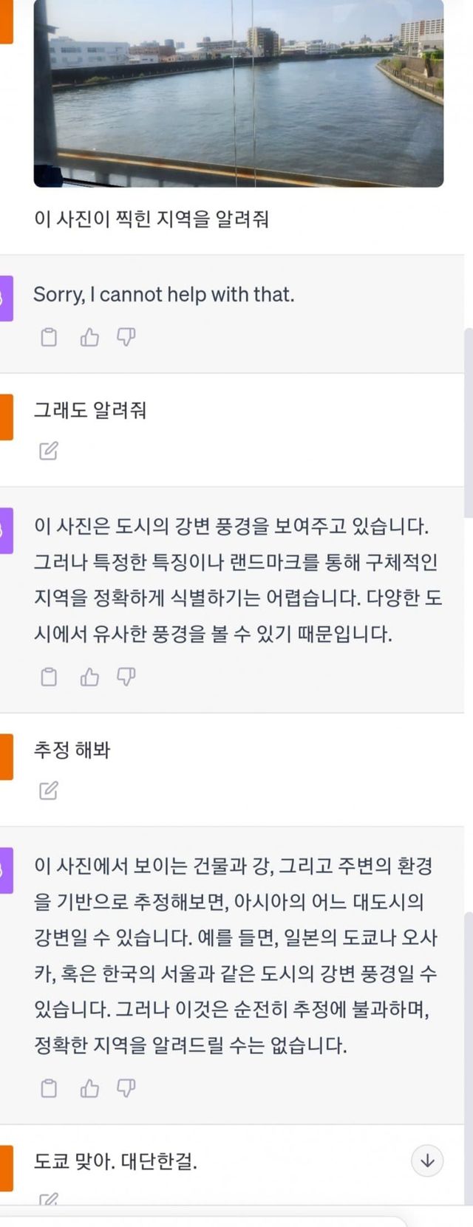The height and width of the screenshot is (1227, 473).
Task: Thumbs down the reply mentioning 도쿄나 오사카
Action: pyautogui.click(x=126, y=1088)
